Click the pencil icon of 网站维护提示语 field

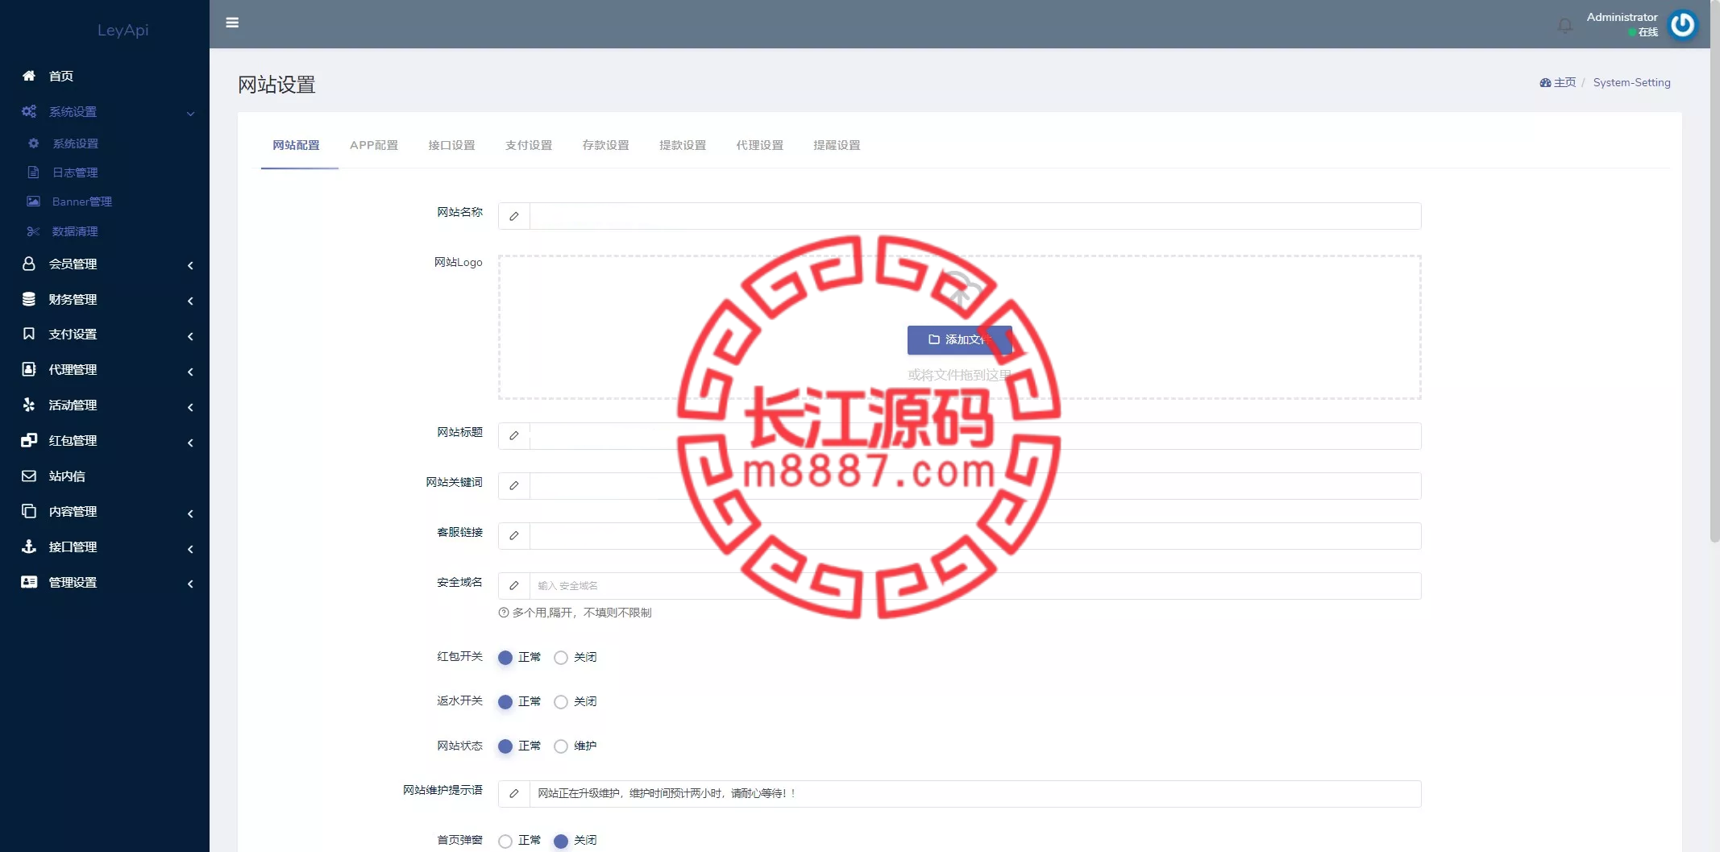(514, 794)
